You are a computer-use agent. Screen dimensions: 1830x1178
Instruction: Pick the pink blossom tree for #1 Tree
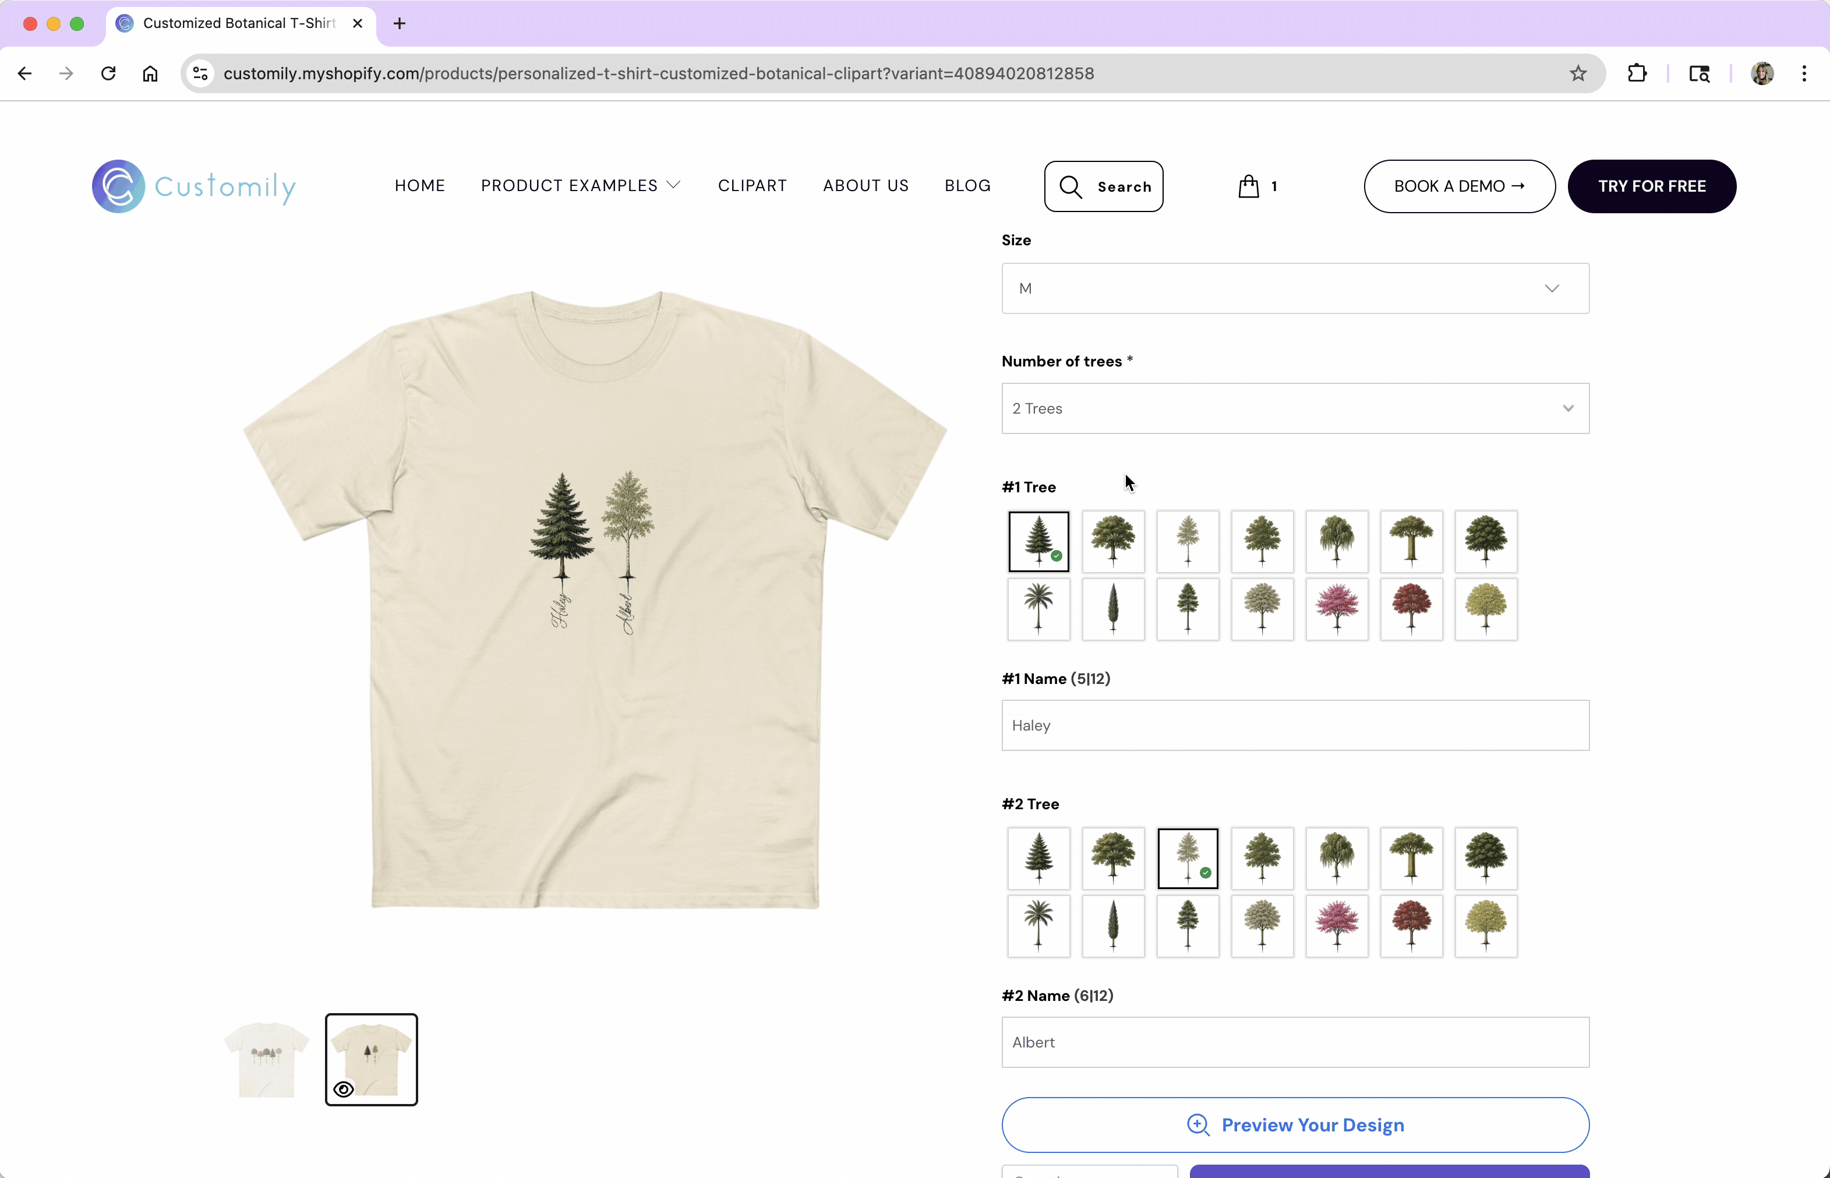coord(1336,609)
